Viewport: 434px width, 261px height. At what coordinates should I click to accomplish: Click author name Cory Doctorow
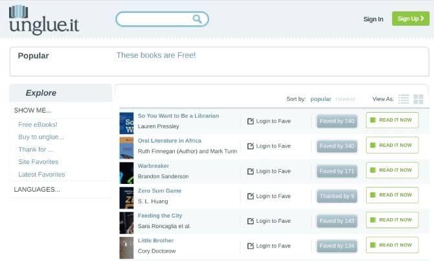[x=157, y=251]
